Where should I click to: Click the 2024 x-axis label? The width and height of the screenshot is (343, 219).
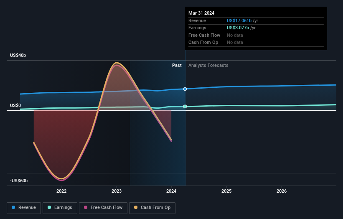click(171, 191)
